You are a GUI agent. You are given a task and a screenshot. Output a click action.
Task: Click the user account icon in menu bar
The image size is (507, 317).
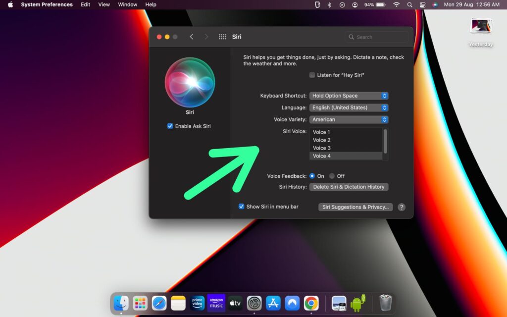(355, 4)
